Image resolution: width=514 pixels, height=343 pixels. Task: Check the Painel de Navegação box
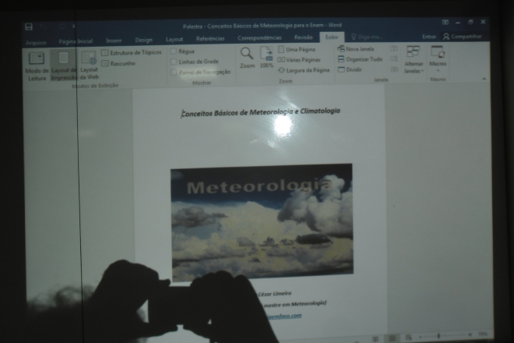[x=174, y=71]
